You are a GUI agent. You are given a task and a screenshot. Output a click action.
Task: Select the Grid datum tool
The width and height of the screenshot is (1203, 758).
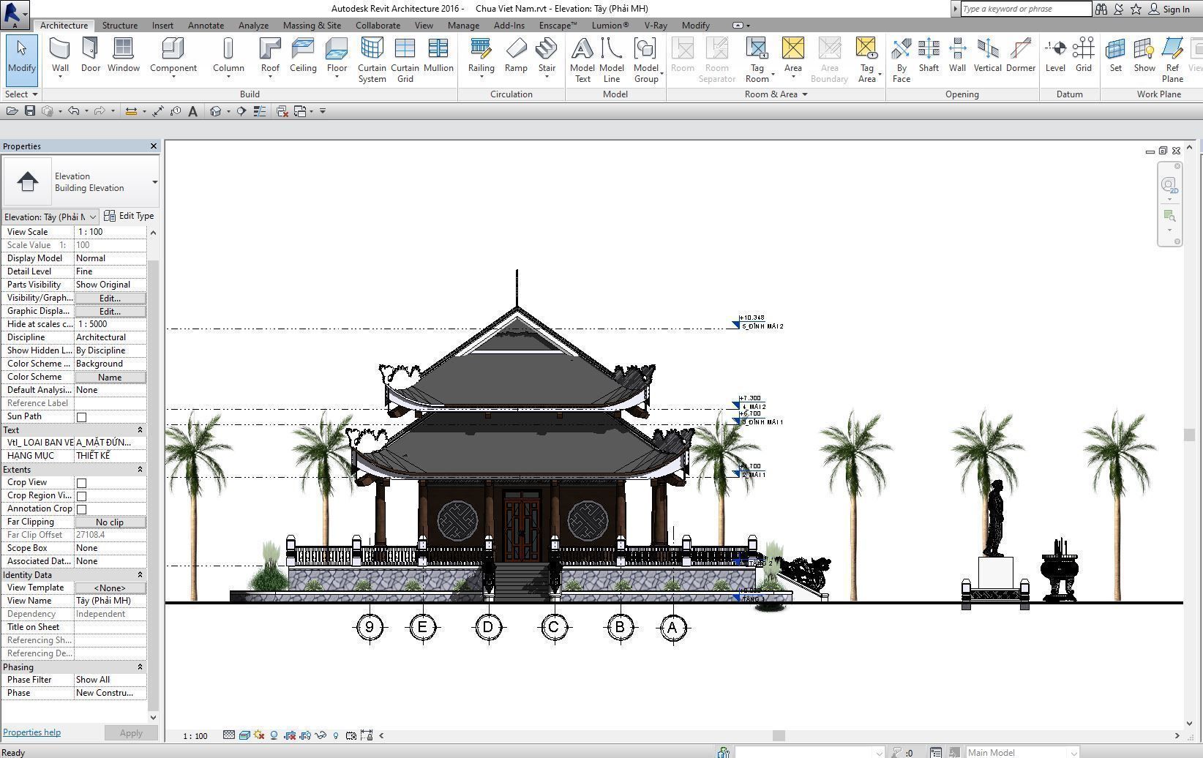[1083, 56]
